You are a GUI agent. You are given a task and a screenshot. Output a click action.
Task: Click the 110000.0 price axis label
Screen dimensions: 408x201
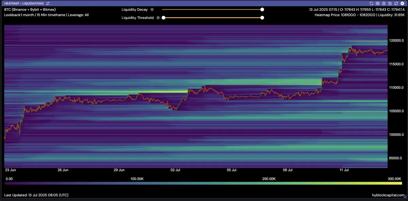[396, 88]
